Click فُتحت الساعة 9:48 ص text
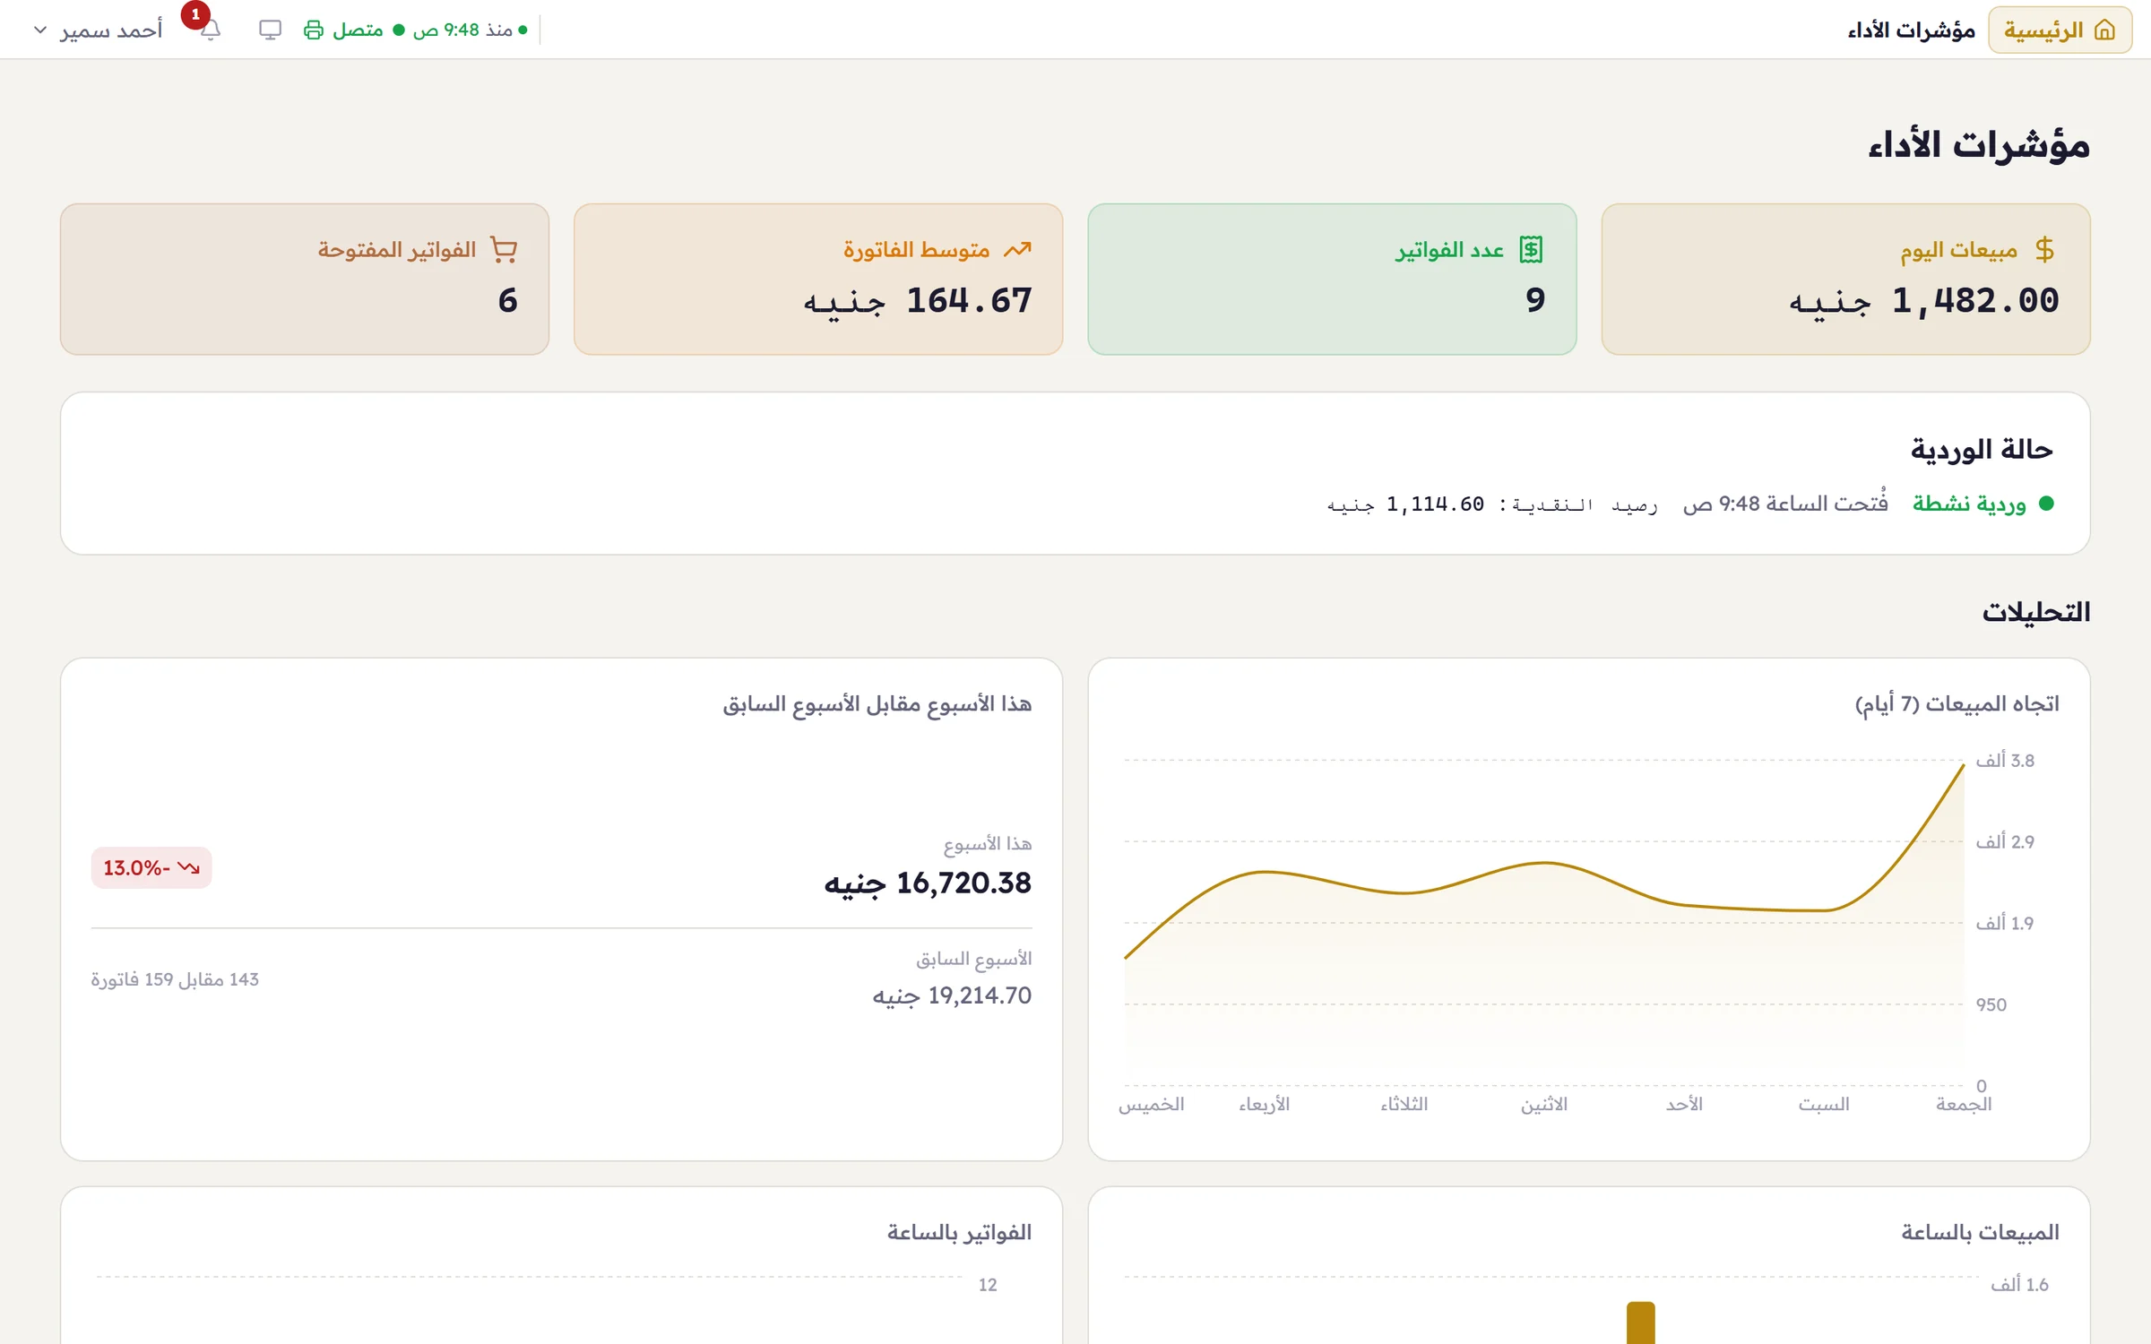 (1785, 504)
